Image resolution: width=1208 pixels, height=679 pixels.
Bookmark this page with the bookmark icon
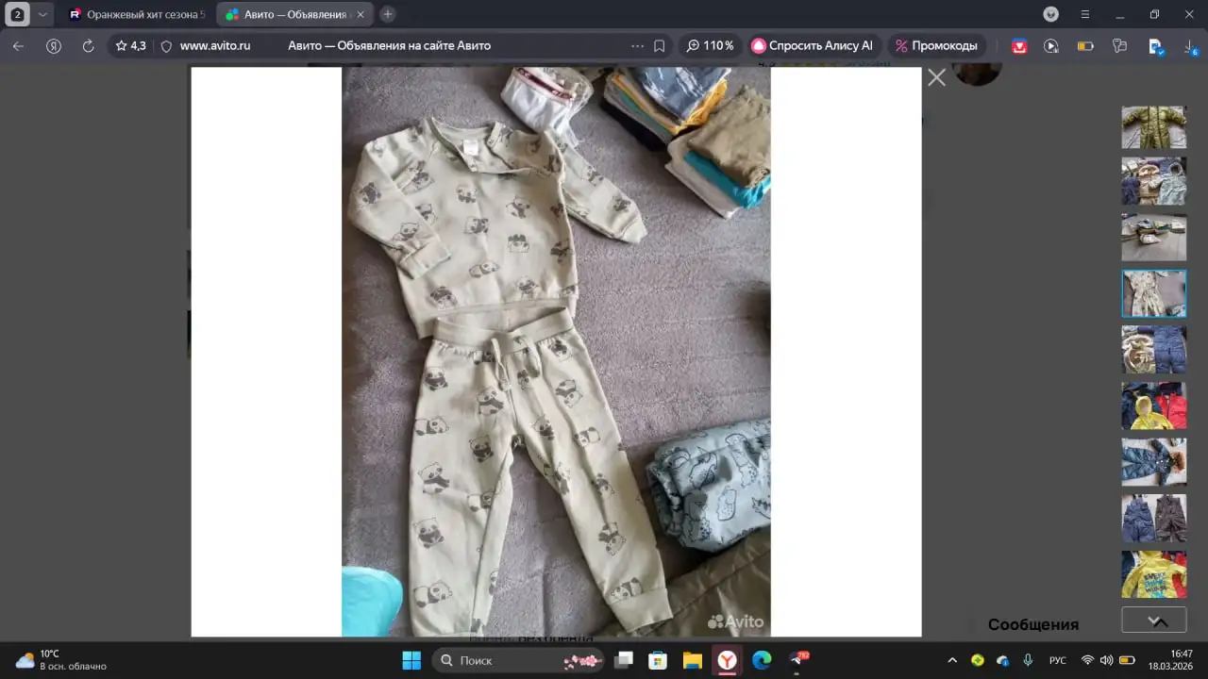point(660,45)
